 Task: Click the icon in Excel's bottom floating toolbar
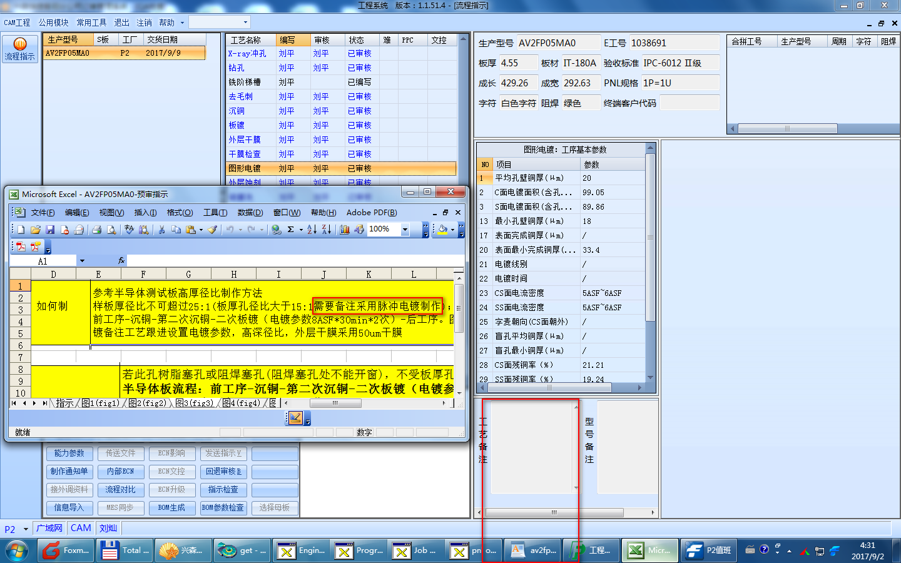click(x=296, y=418)
